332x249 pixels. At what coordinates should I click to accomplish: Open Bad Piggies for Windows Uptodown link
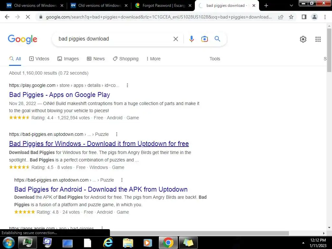[x=99, y=144]
